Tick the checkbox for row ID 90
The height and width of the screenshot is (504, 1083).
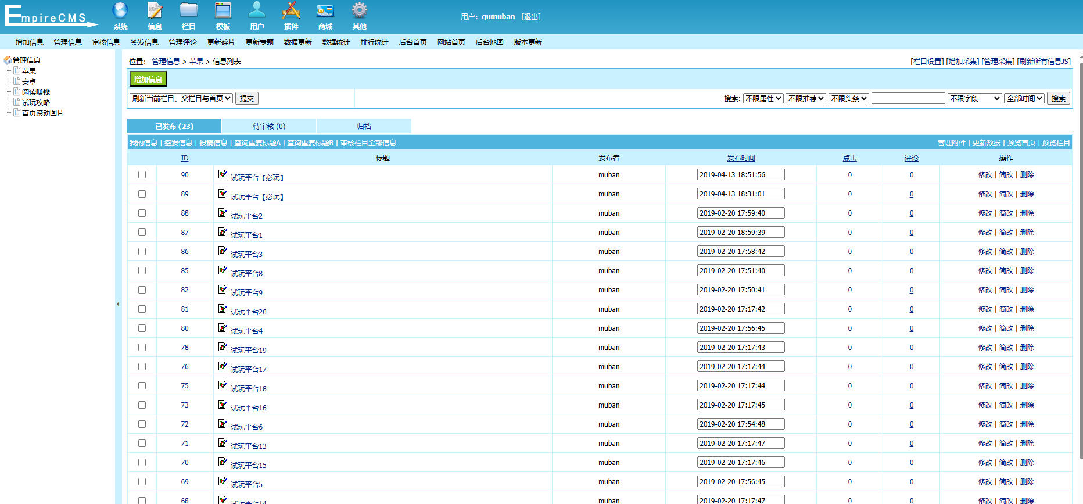[x=142, y=174]
